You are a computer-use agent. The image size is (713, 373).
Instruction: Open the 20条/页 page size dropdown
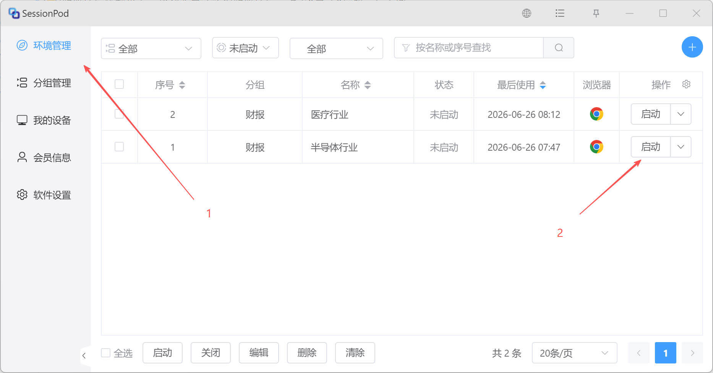pos(574,353)
